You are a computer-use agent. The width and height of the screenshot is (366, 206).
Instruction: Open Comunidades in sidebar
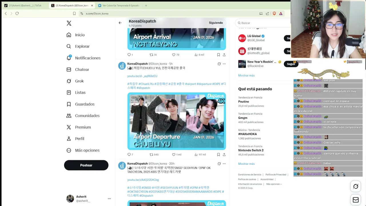[x=83, y=116]
